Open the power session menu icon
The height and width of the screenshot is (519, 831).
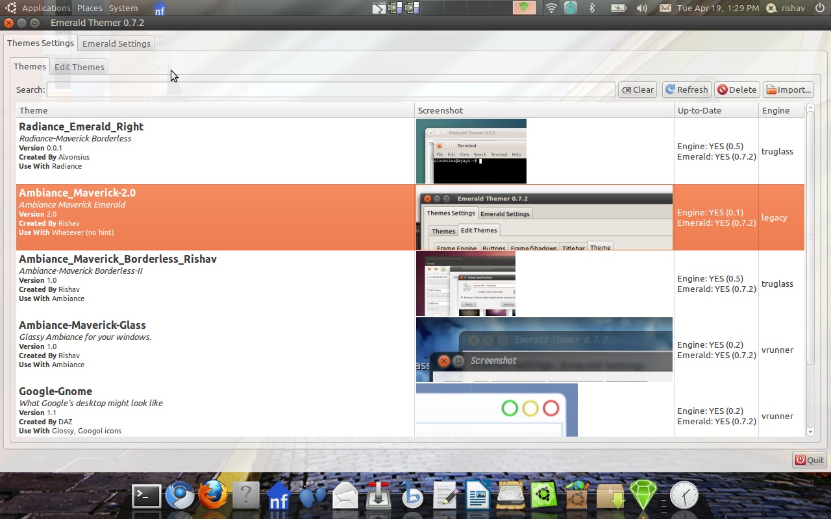pyautogui.click(x=821, y=8)
